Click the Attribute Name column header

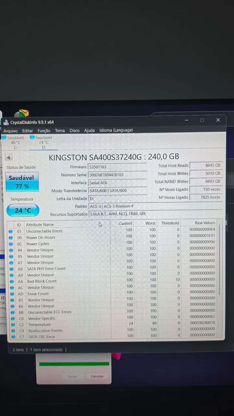40,225
